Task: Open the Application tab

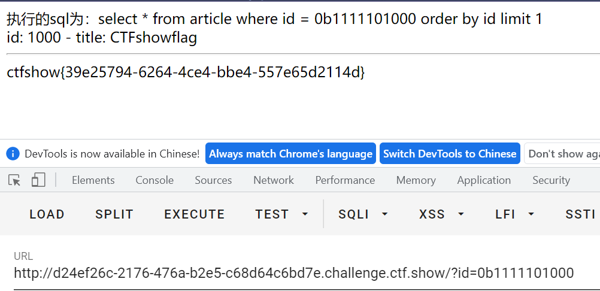Action: tap(484, 180)
